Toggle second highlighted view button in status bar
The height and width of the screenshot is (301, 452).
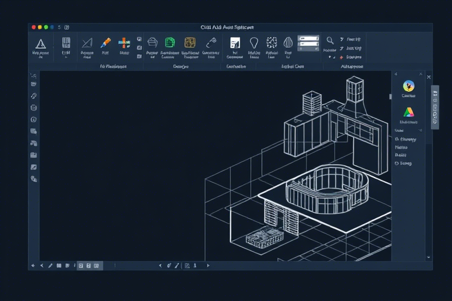tap(89, 266)
